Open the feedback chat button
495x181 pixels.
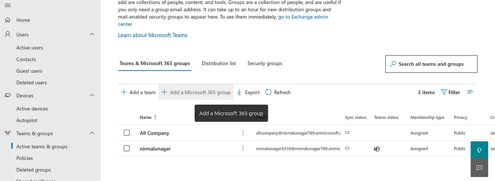coord(479,167)
